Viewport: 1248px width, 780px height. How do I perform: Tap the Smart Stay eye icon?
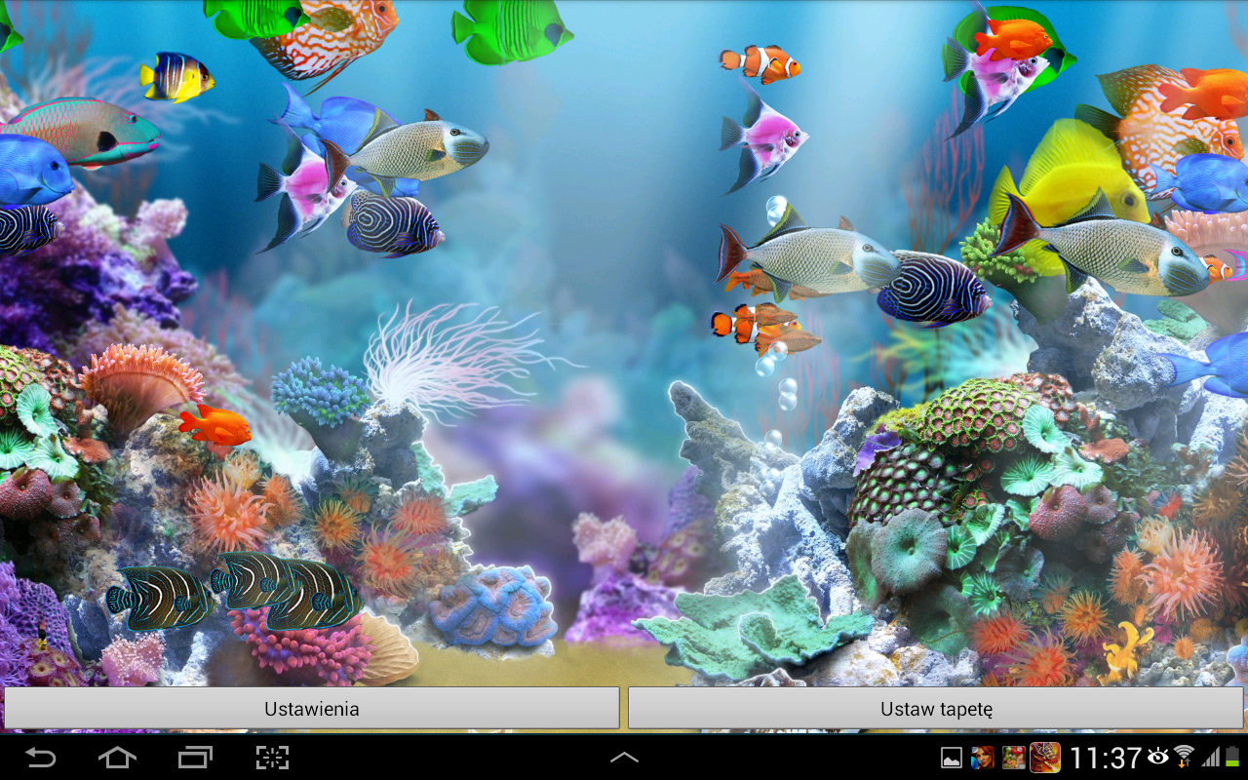click(x=1158, y=757)
